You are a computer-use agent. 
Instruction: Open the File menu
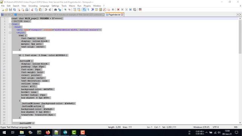tap(3, 6)
